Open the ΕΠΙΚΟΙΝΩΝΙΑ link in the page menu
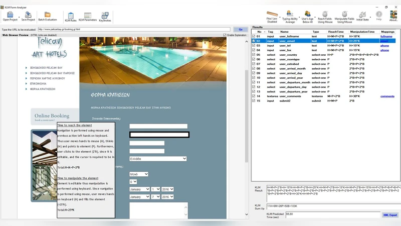Viewport: 401px width, 226px height. coord(39,83)
